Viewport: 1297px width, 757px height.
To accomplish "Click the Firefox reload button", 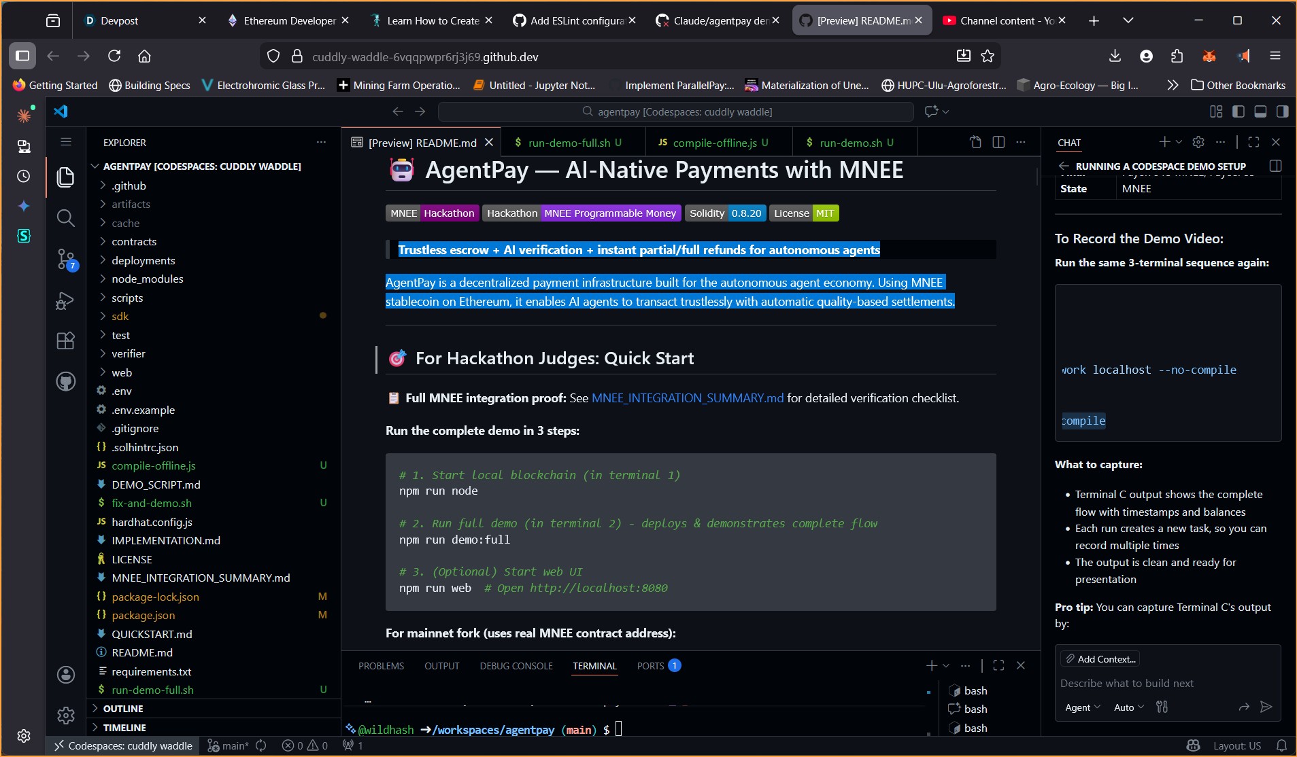I will pos(114,56).
